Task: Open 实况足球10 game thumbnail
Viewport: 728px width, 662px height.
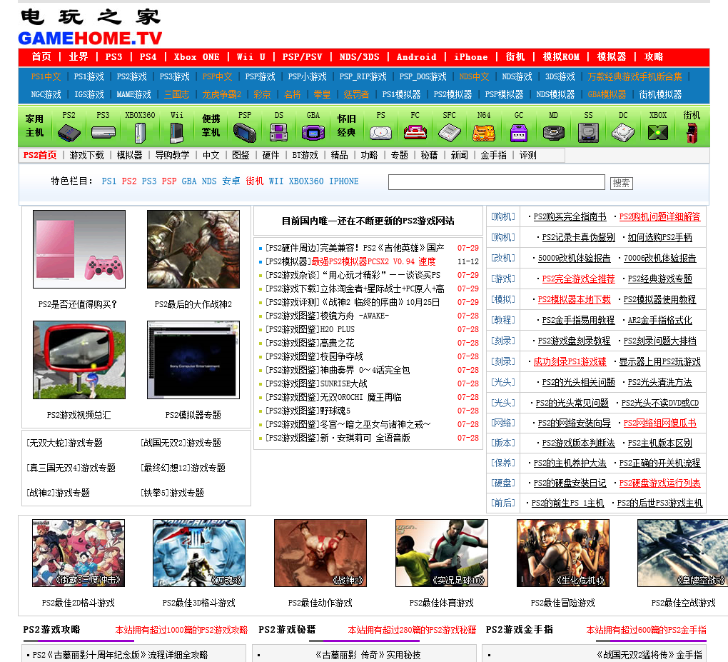Action: coord(442,553)
